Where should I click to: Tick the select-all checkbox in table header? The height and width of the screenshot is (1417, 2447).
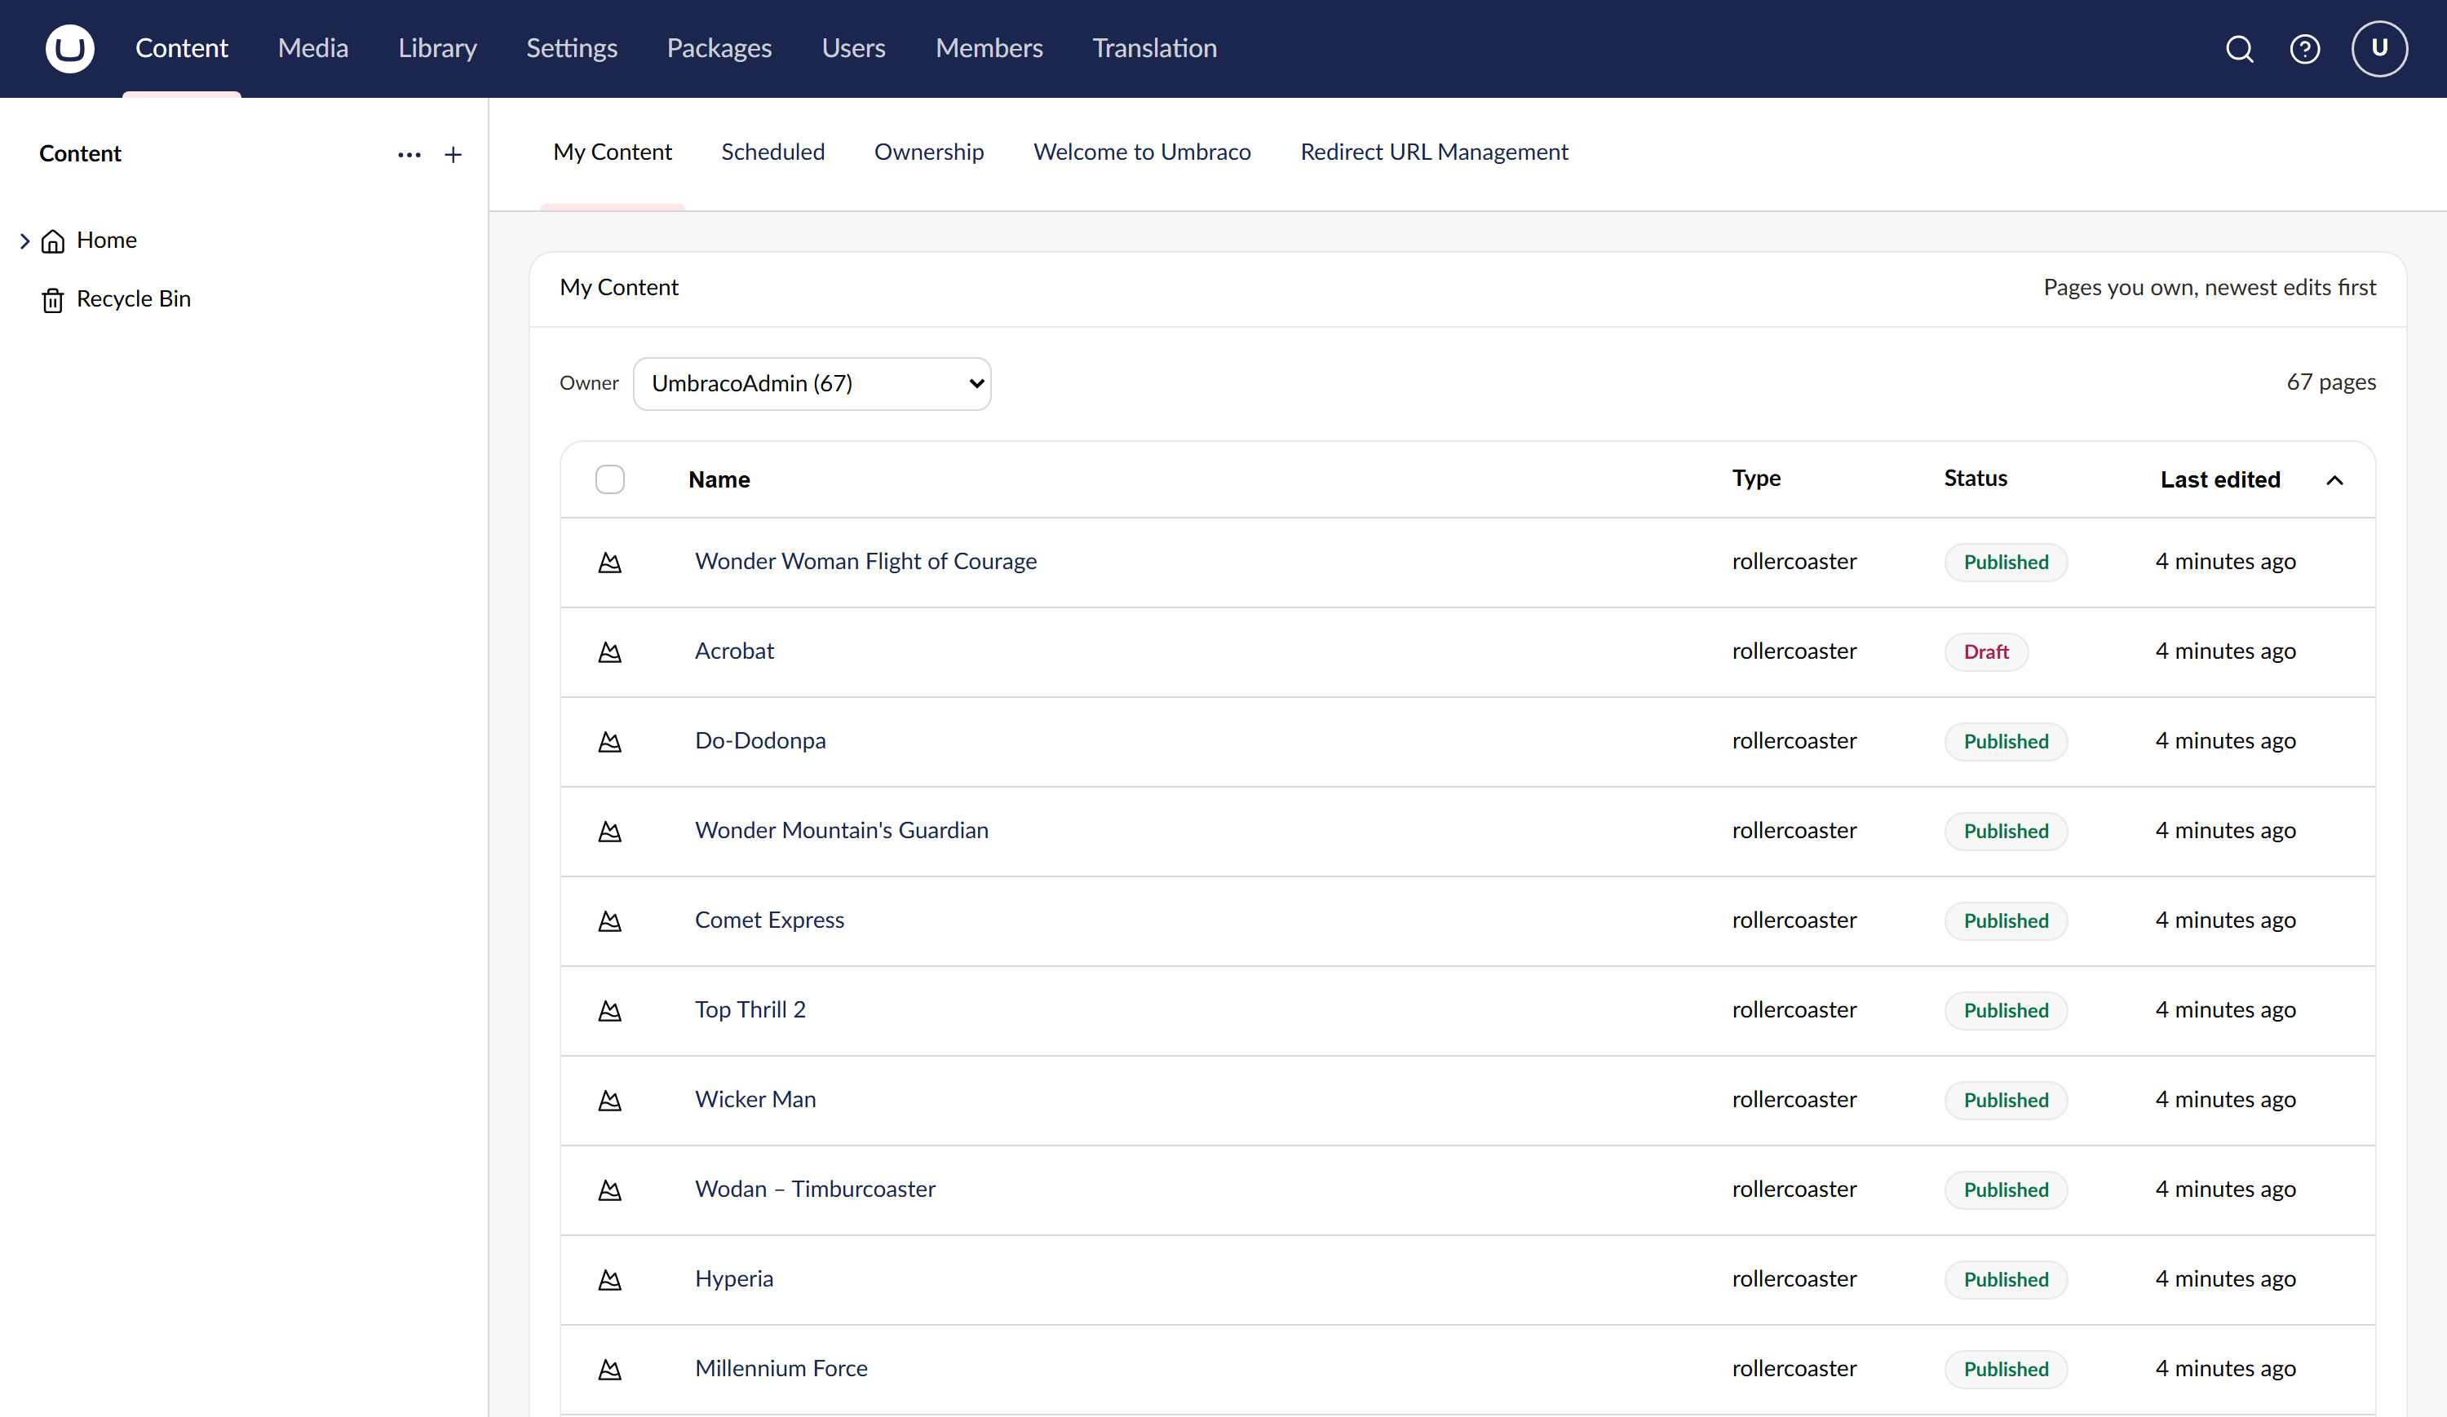610,479
